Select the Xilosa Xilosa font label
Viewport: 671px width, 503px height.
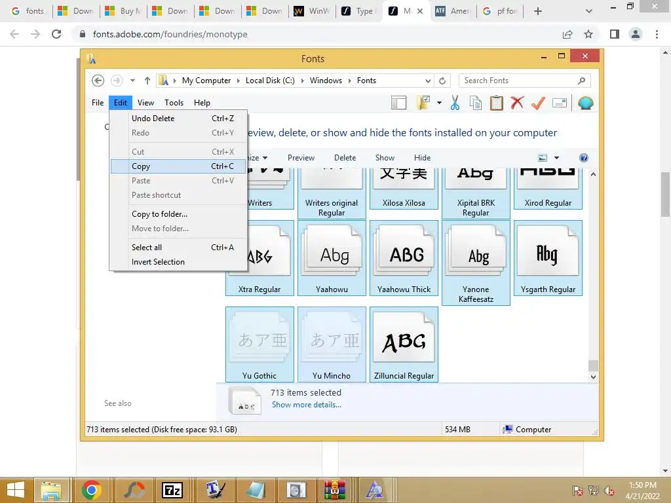point(404,203)
